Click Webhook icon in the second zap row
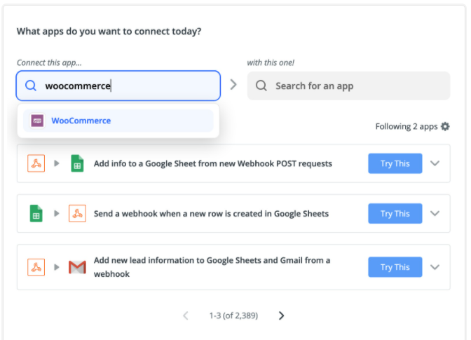Screen dimensions: 471x340 point(77,213)
